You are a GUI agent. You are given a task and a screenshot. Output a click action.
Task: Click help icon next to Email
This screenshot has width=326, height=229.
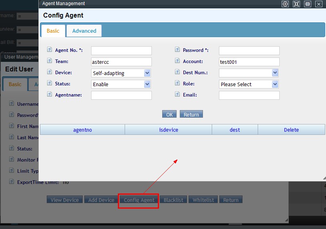click(177, 94)
